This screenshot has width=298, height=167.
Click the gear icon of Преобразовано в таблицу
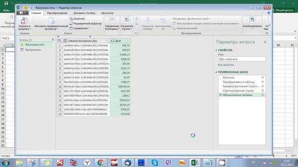(263, 82)
